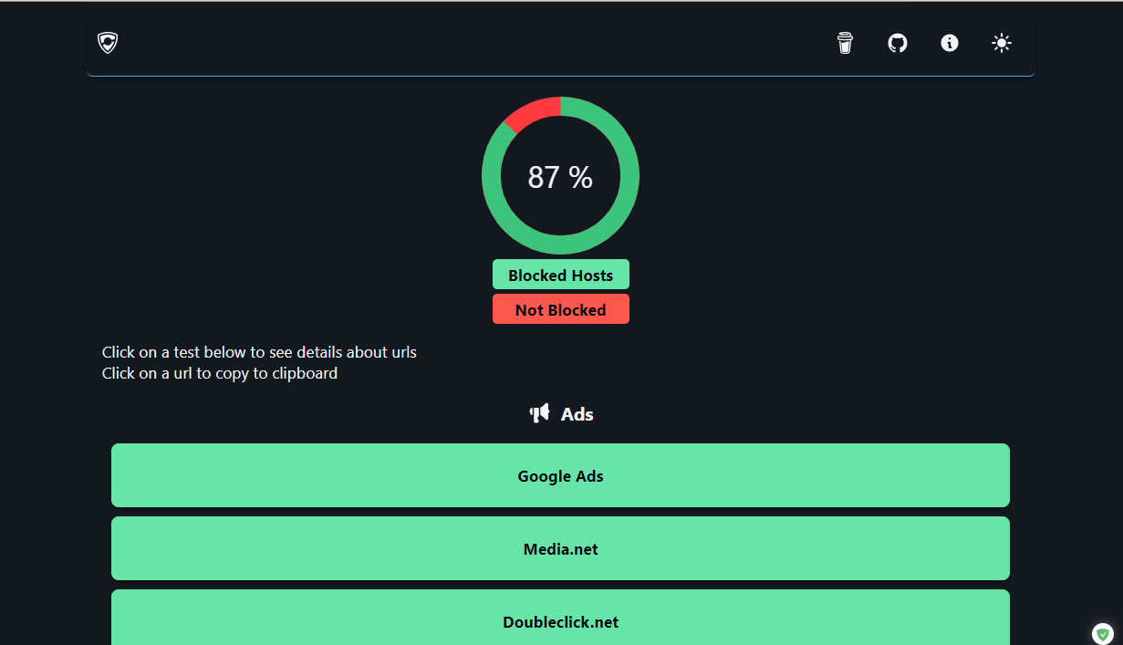Click the Ads section heading
The image size is (1123, 645).
click(577, 414)
